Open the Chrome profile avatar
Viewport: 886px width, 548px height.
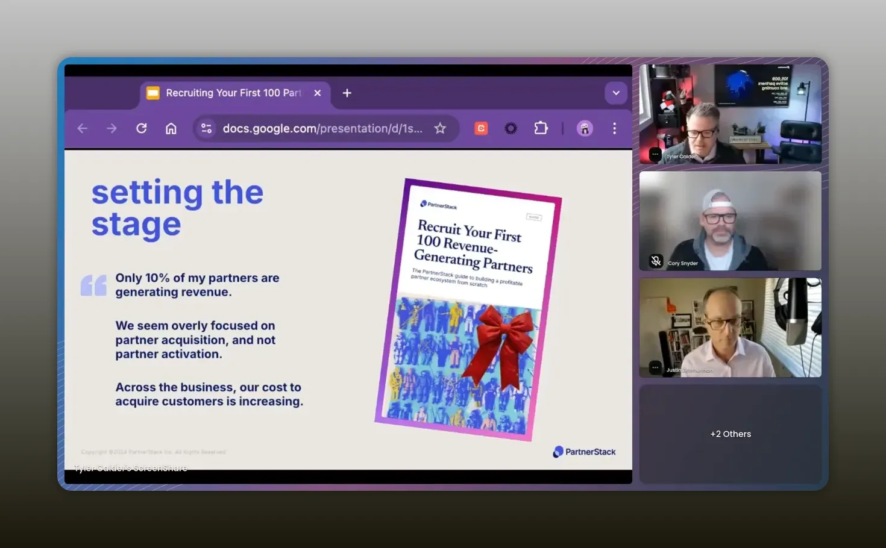click(585, 128)
